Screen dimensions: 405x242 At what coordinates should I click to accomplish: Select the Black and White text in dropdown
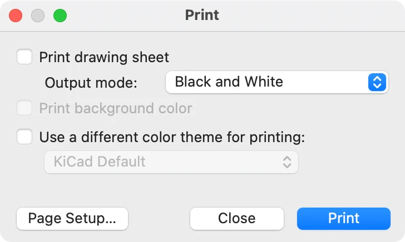[x=229, y=82]
